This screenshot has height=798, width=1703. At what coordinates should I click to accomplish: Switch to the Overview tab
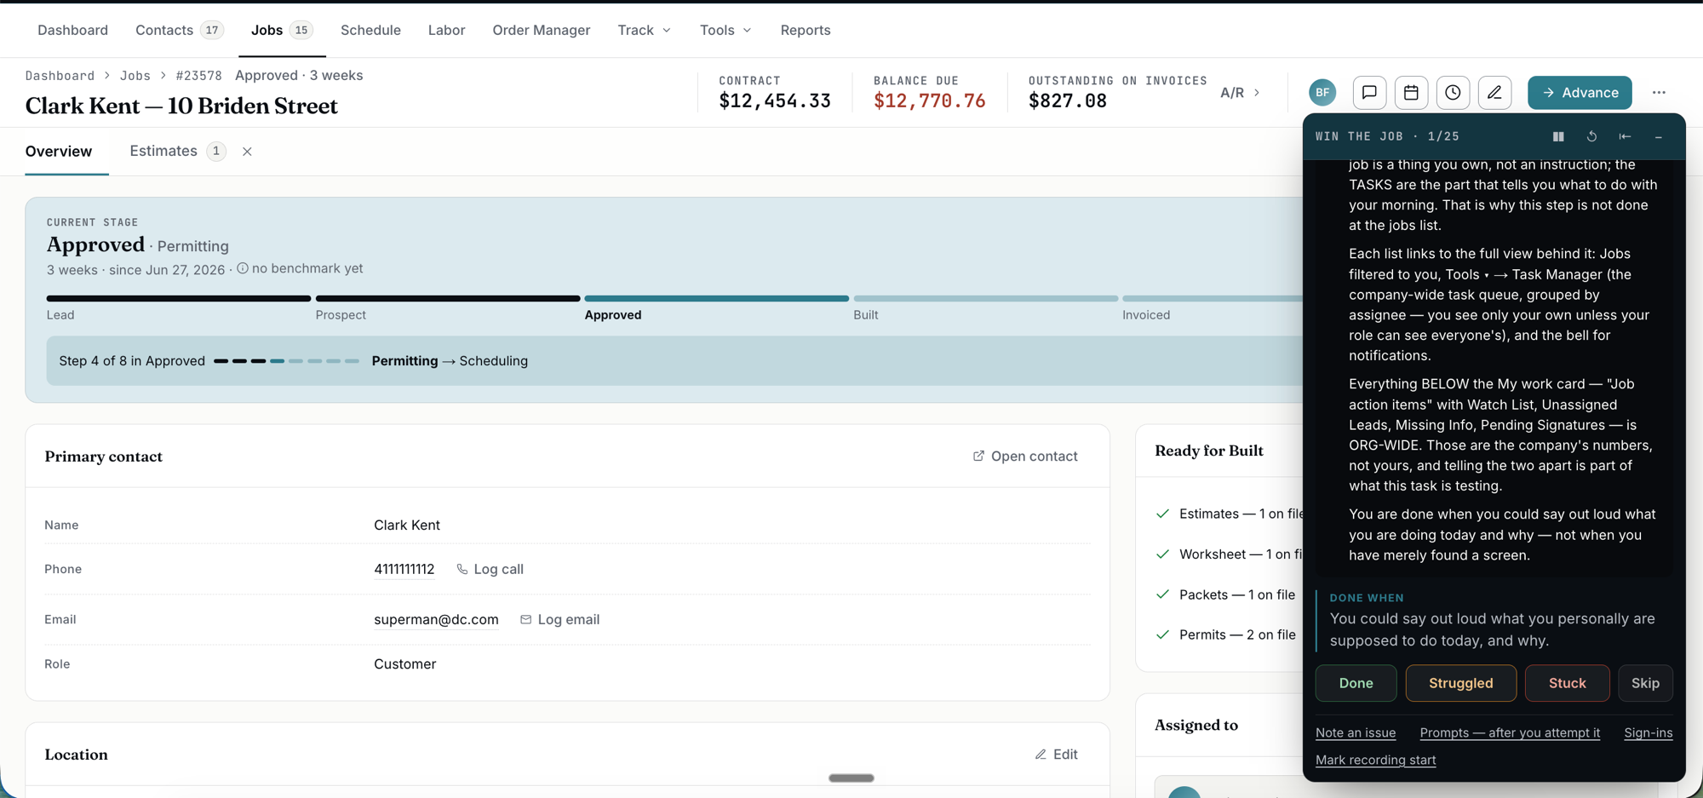59,152
